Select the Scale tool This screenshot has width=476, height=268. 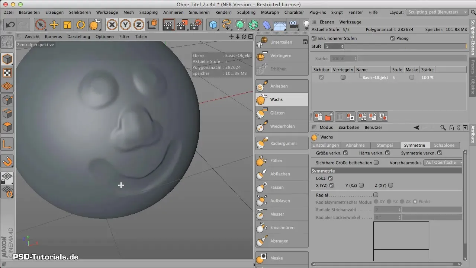[x=67, y=25]
